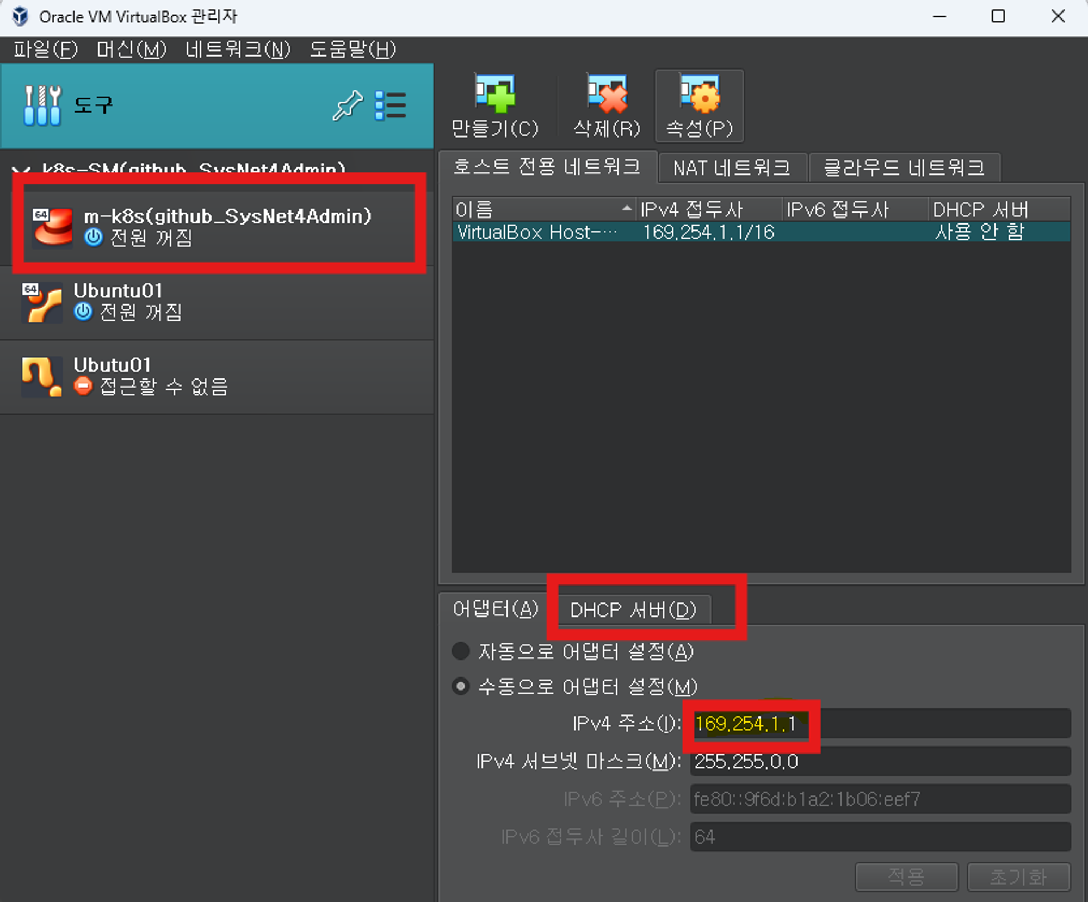Screen dimensions: 1088x902
Task: Click the Remove (삭제) network icon
Action: pyautogui.click(x=607, y=94)
